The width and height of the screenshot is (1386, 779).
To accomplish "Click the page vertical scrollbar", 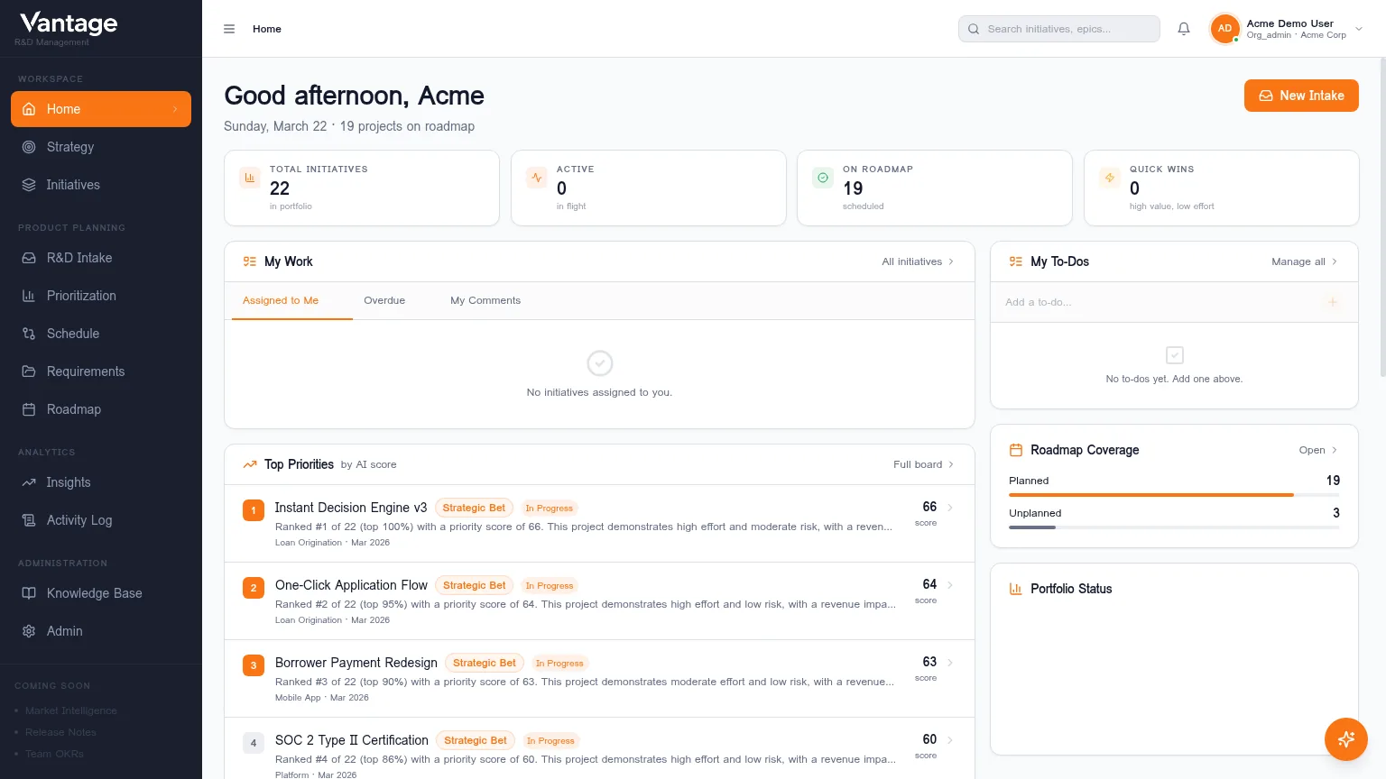I will coord(1382,216).
